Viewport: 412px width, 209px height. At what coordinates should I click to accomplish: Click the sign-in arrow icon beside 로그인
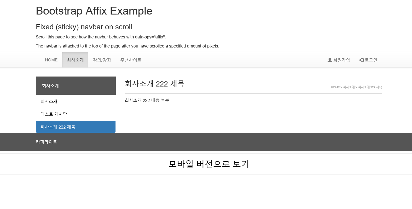coord(361,60)
